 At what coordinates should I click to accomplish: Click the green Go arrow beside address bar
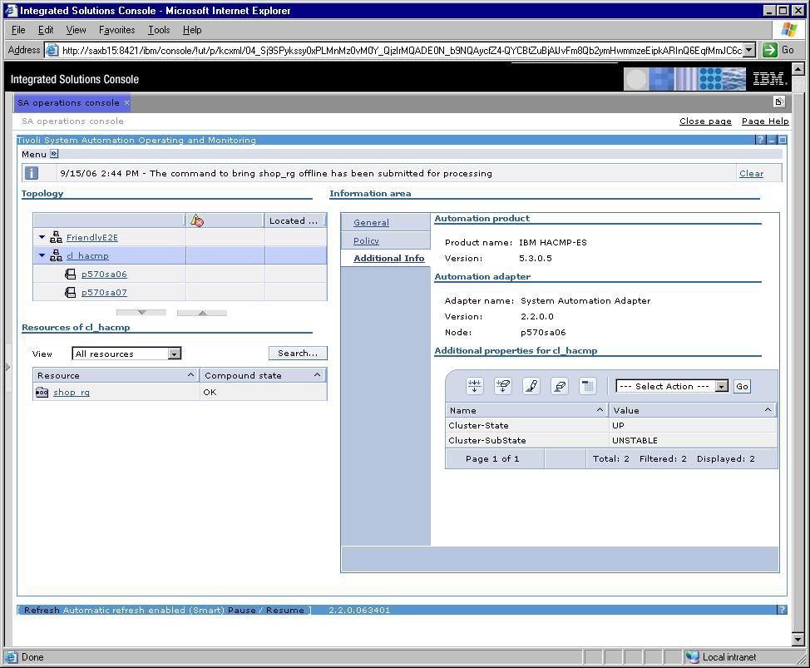(770, 50)
